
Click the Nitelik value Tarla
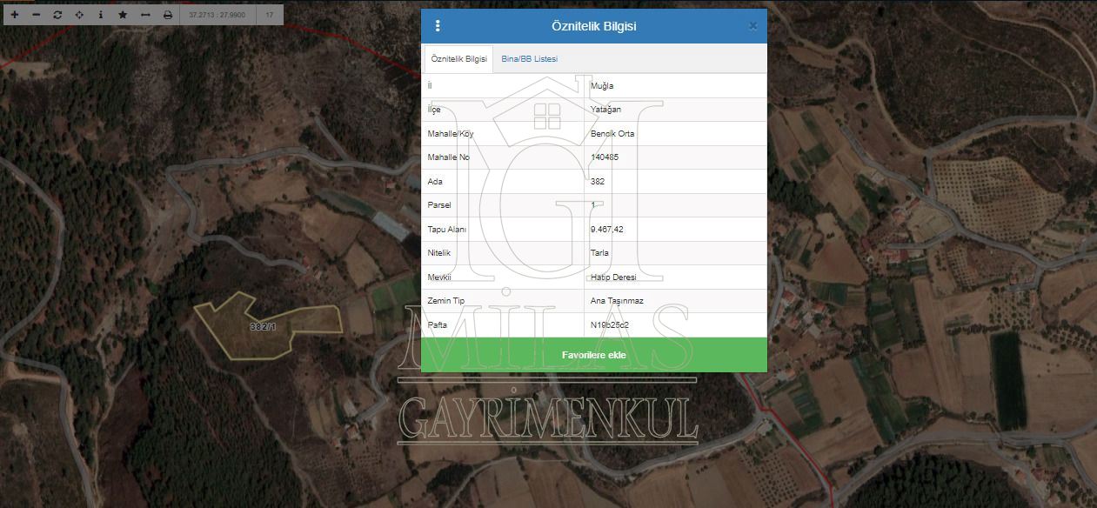[601, 252]
